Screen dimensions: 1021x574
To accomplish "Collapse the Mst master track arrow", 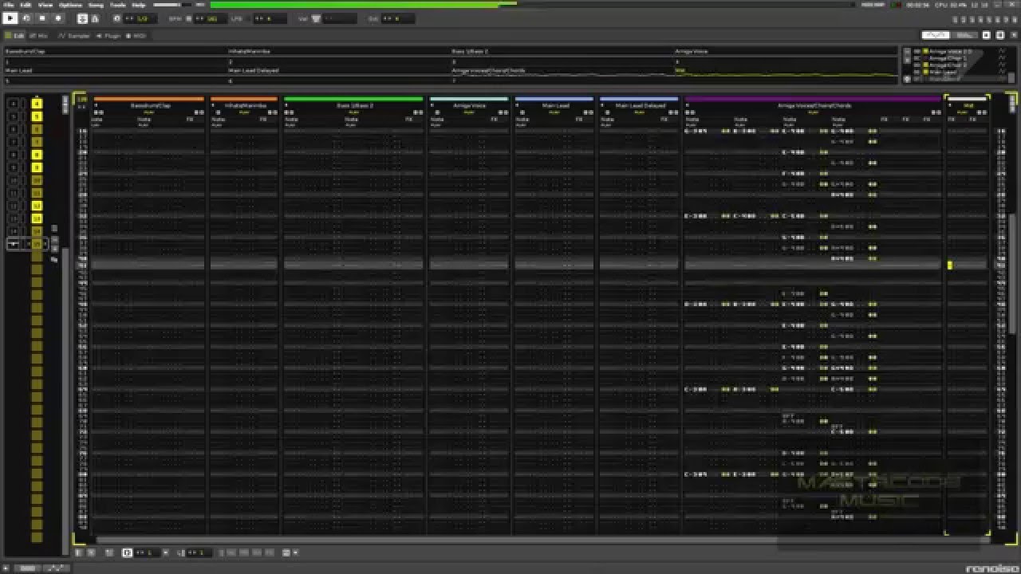I will coord(949,105).
